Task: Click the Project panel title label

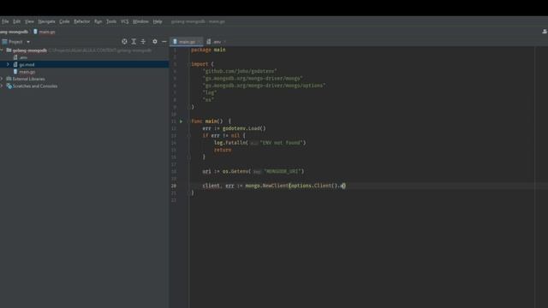Action: click(x=15, y=42)
